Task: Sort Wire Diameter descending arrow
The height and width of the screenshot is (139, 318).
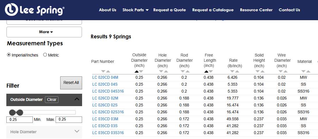Action: pyautogui.click(x=281, y=72)
